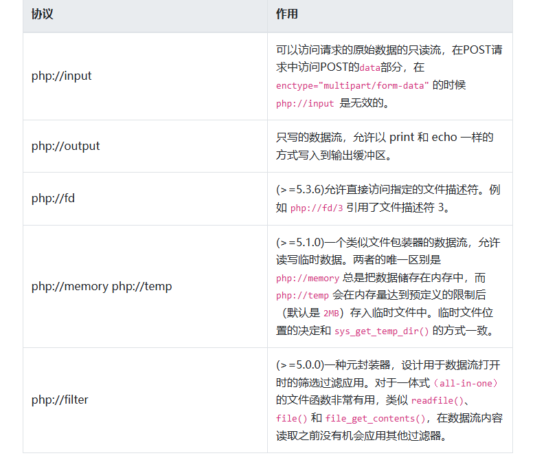The width and height of the screenshot is (535, 458).
Task: Click the php://fd/3 code example
Action: click(317, 208)
